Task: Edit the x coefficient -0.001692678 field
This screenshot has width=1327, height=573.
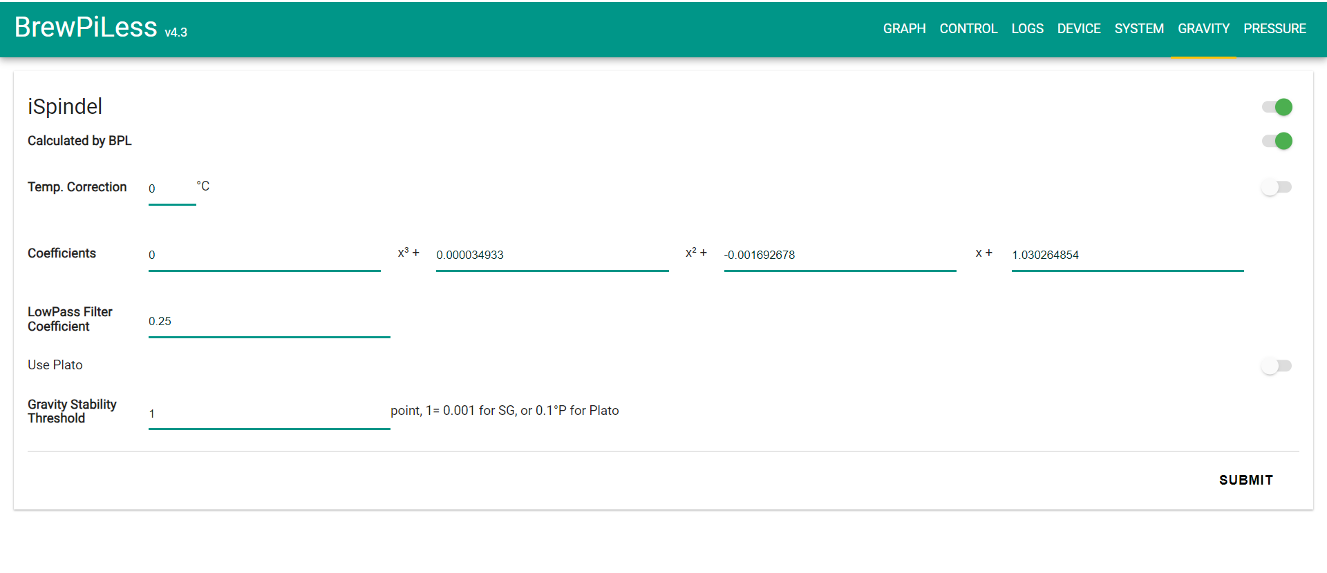Action: pos(840,255)
